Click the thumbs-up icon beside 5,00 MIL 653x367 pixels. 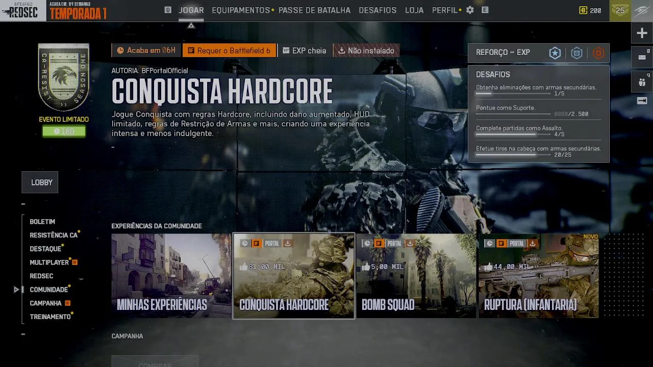coord(366,267)
